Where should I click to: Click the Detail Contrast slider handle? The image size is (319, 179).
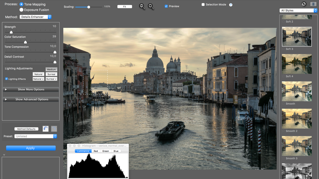click(x=55, y=62)
